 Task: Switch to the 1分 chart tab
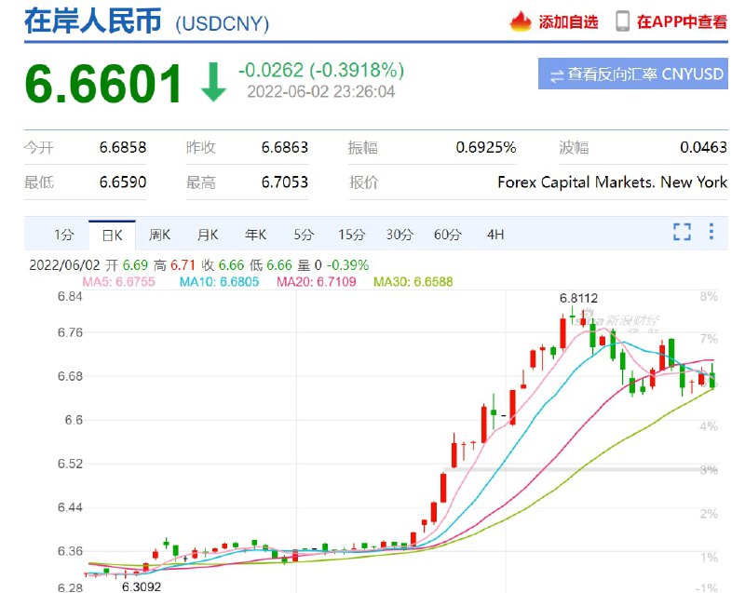[x=63, y=235]
